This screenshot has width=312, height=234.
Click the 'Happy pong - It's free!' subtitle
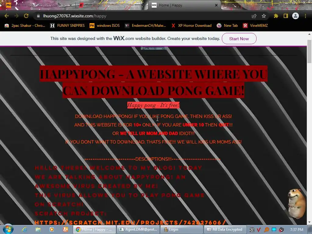click(154, 105)
